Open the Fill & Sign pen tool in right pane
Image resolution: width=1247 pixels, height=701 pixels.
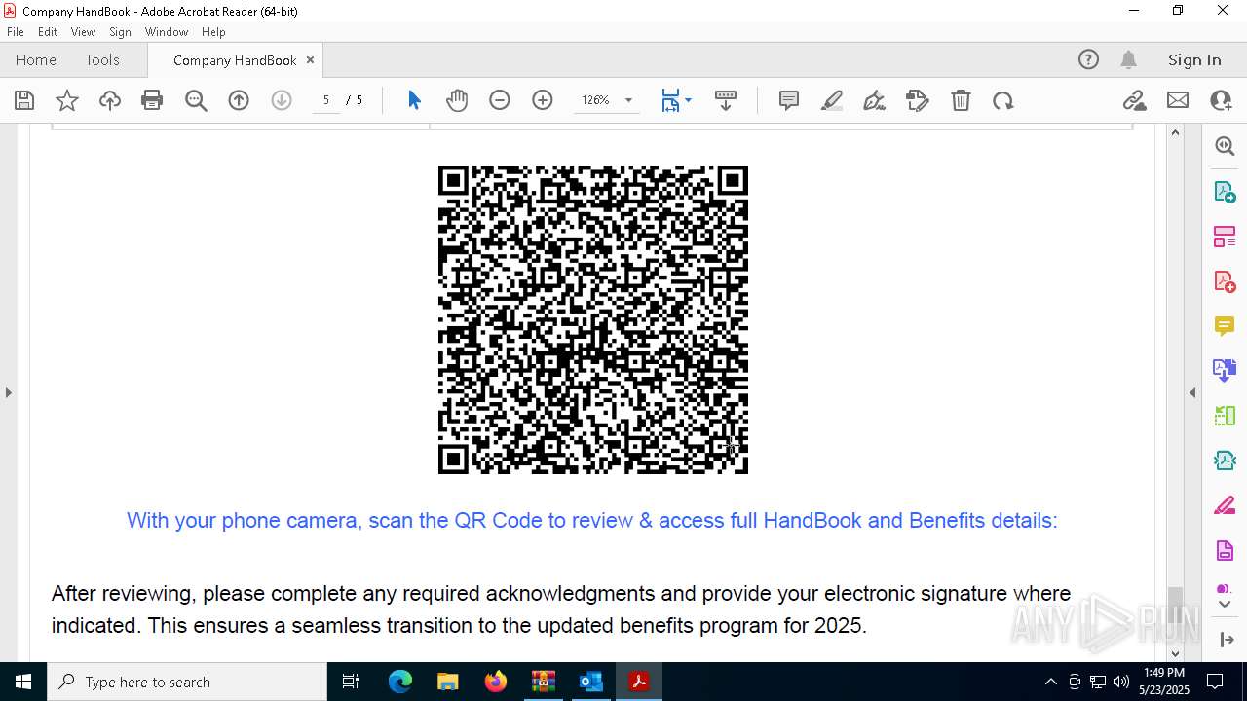click(1225, 505)
